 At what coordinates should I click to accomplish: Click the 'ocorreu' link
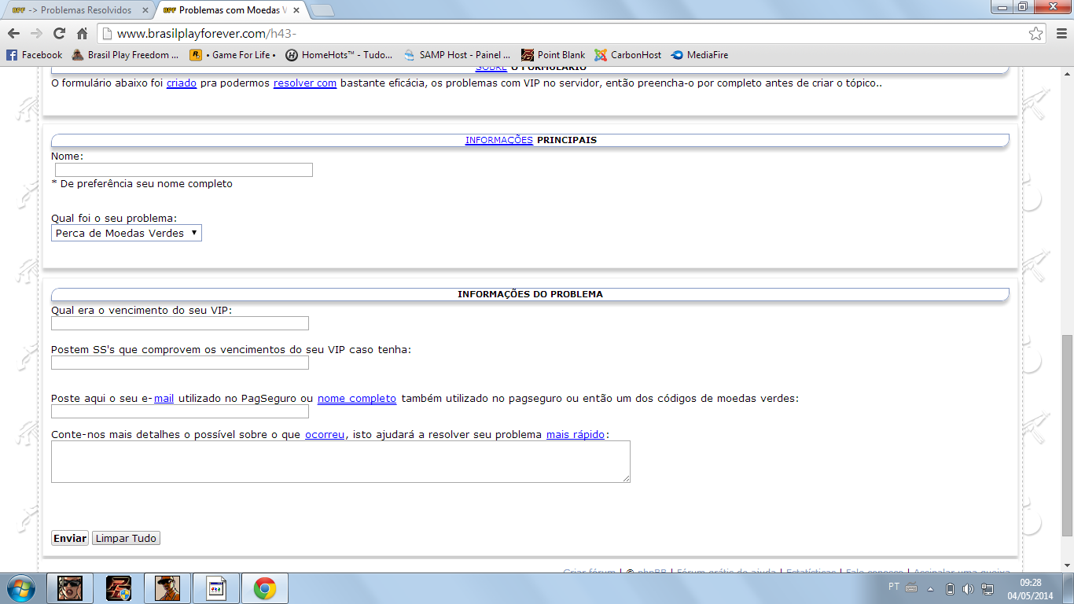(x=325, y=434)
